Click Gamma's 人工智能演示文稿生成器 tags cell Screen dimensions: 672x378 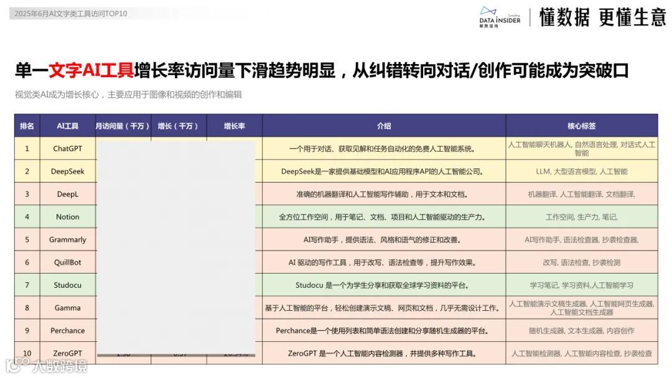[582, 307]
